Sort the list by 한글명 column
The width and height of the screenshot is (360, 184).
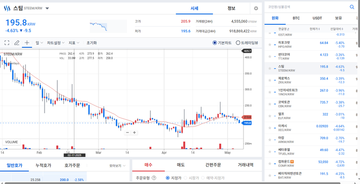point(284,29)
